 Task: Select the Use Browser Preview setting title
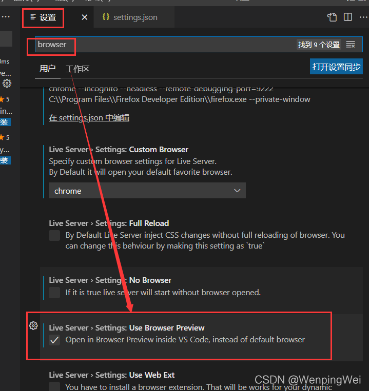click(x=127, y=328)
